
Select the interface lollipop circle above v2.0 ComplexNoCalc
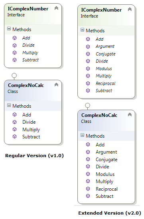point(88,105)
